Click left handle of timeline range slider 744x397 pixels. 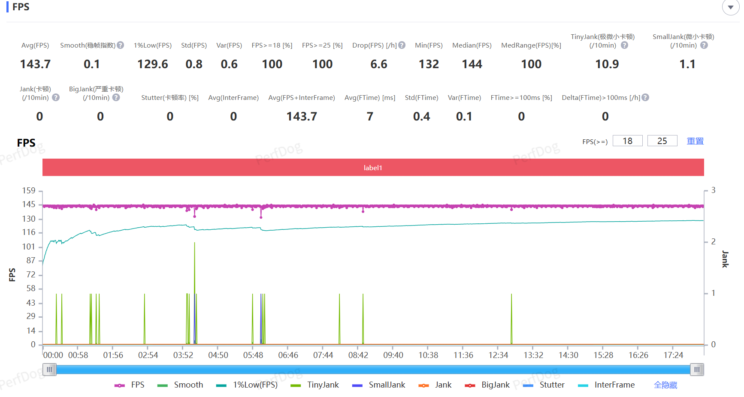(49, 370)
